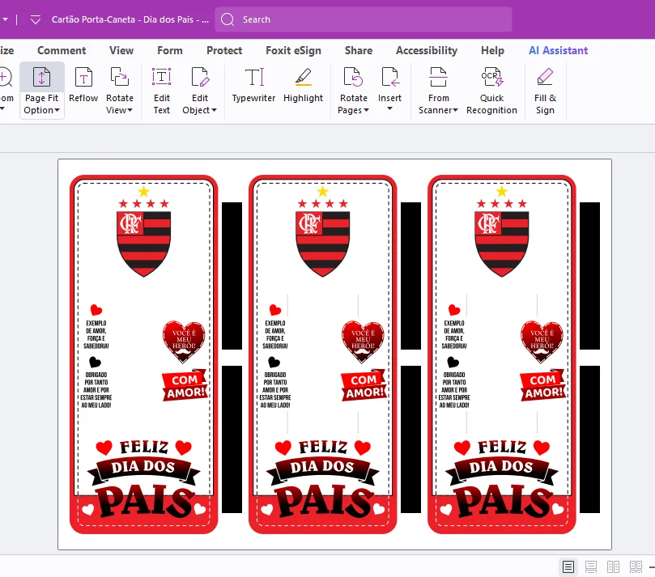The height and width of the screenshot is (577, 655).
Task: Open the Foxit eSign tab
Action: 293,50
